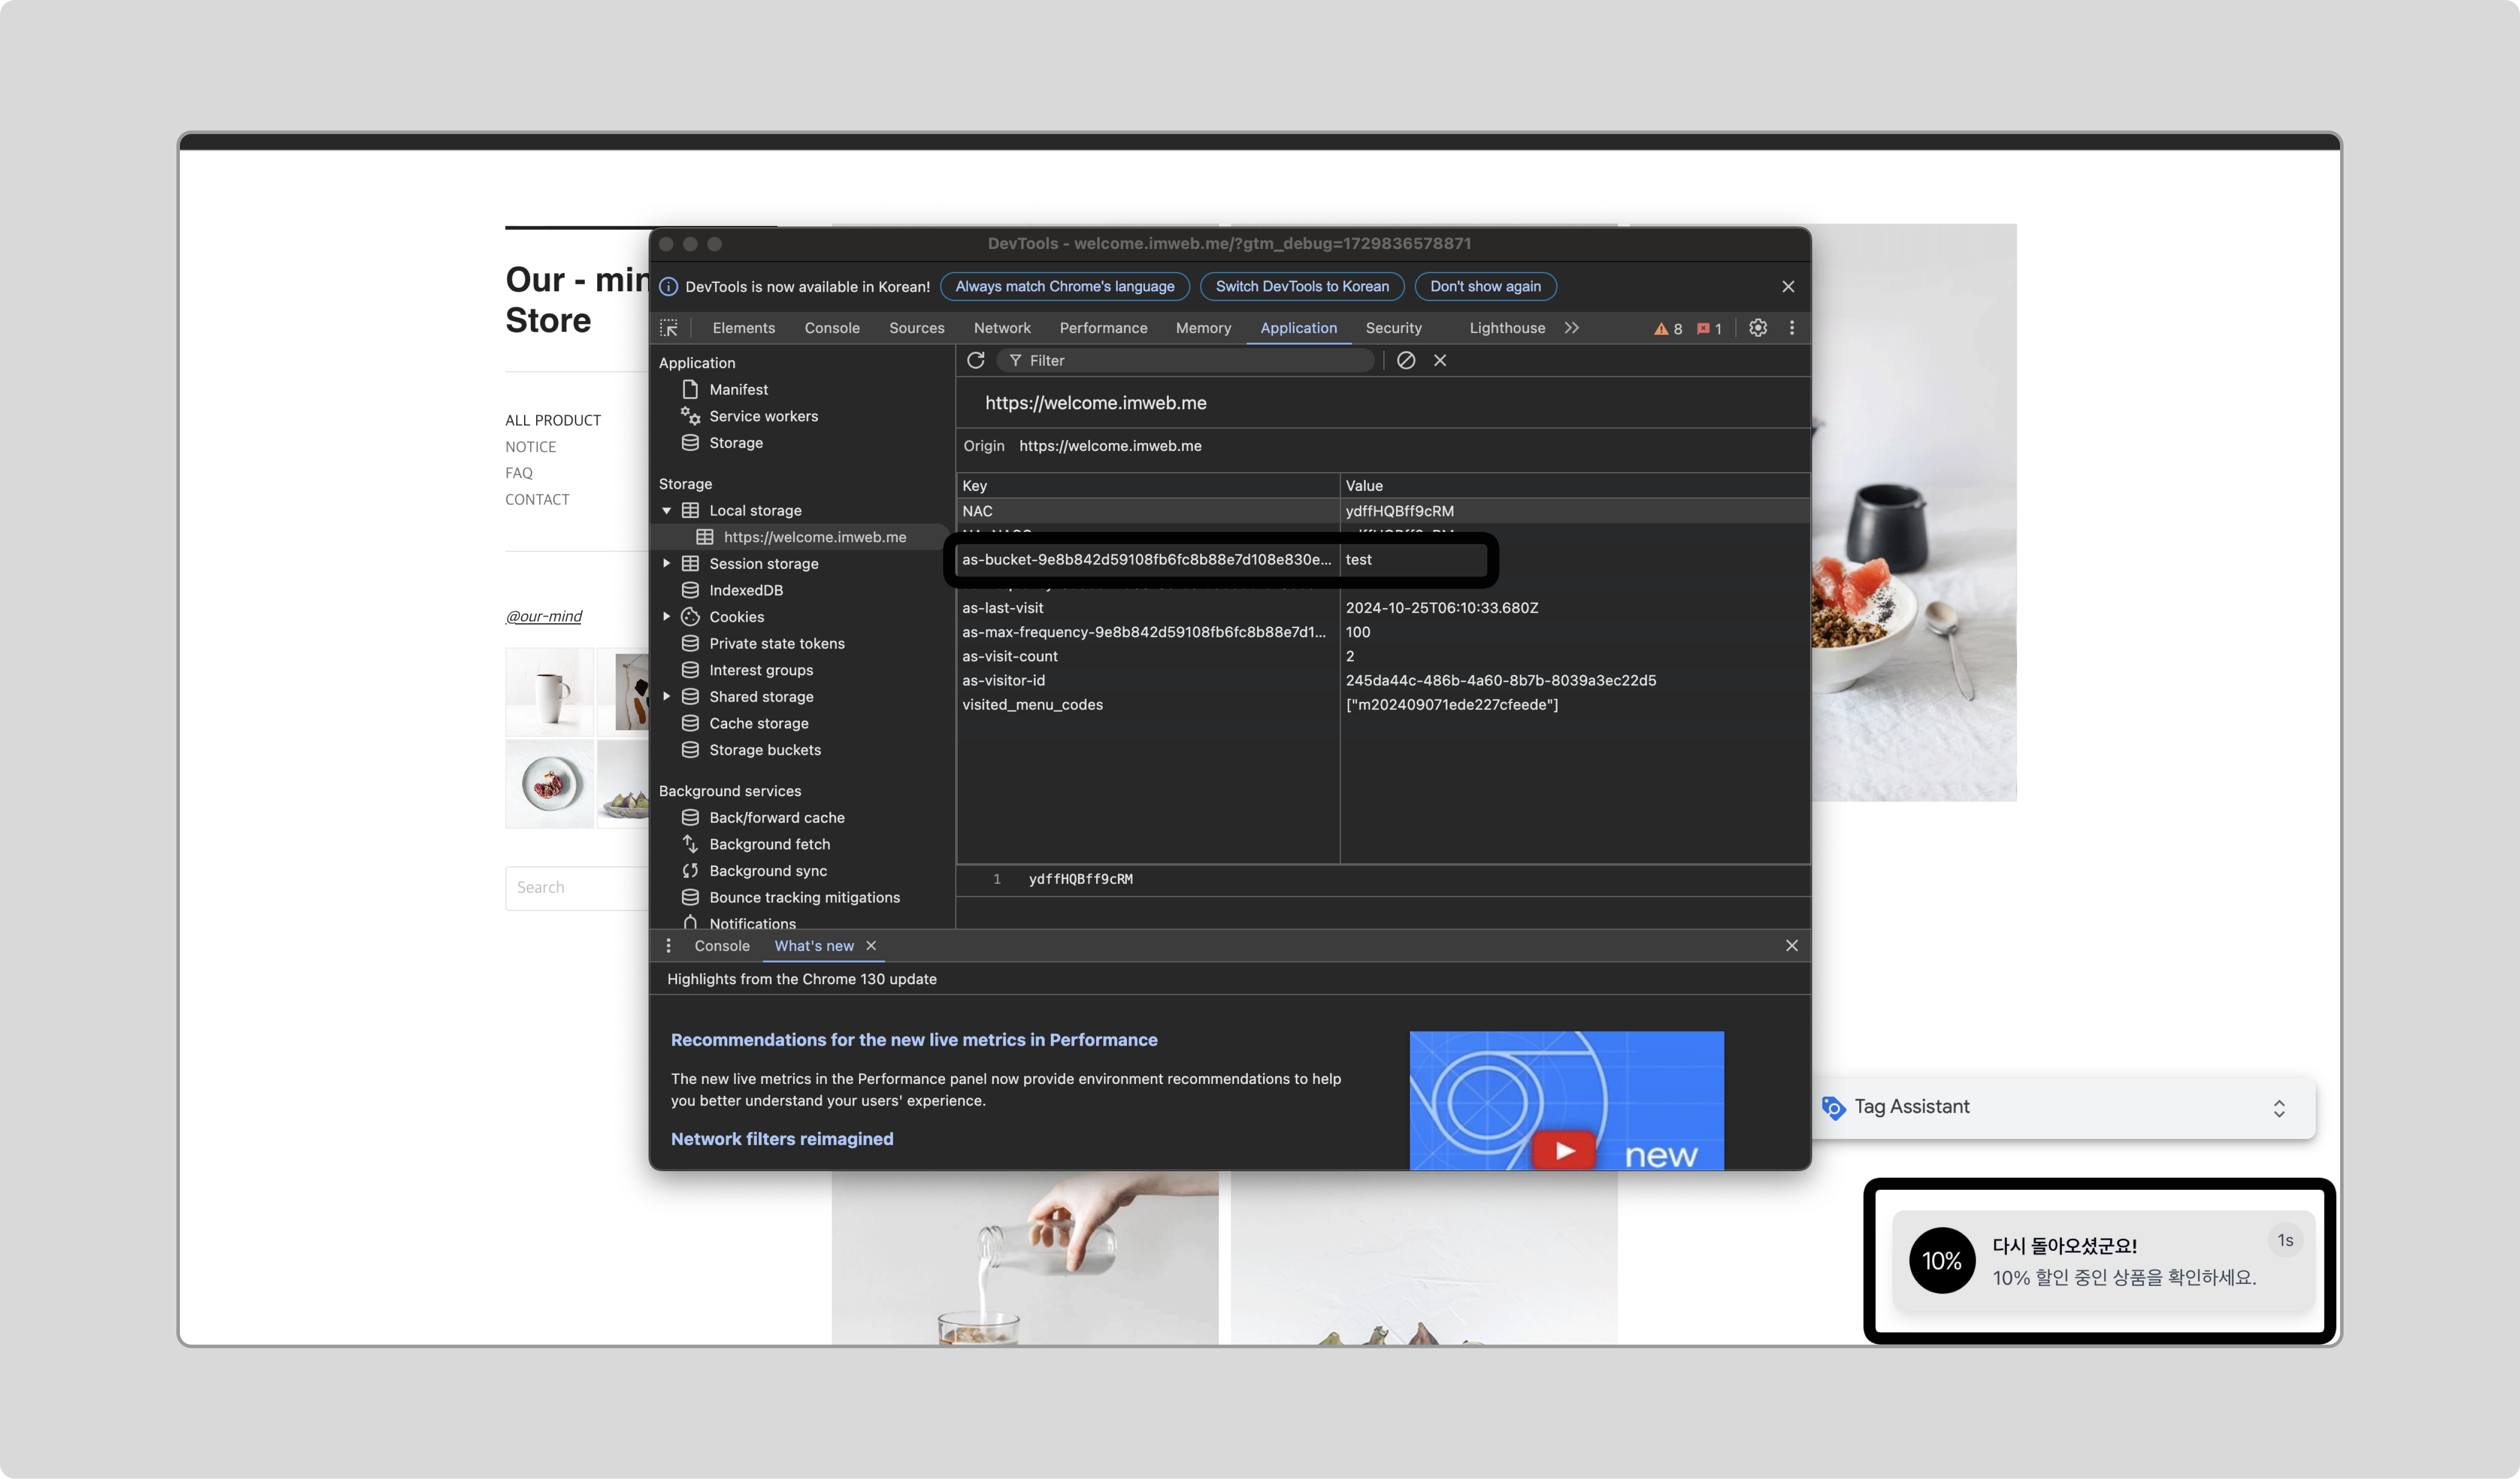Switch to the Elements tab
This screenshot has height=1479, width=2520.
click(743, 328)
